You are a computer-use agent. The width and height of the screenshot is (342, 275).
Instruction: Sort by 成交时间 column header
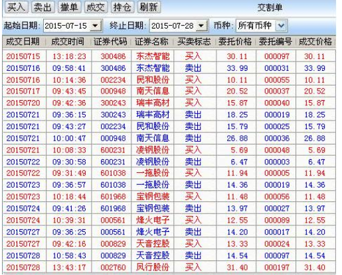coord(68,42)
